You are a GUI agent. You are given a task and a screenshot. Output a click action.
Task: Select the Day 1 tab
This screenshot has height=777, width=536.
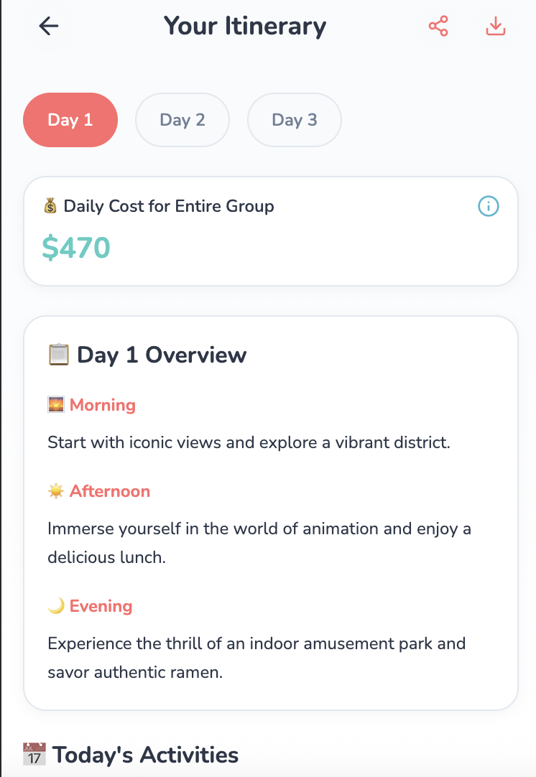(70, 120)
